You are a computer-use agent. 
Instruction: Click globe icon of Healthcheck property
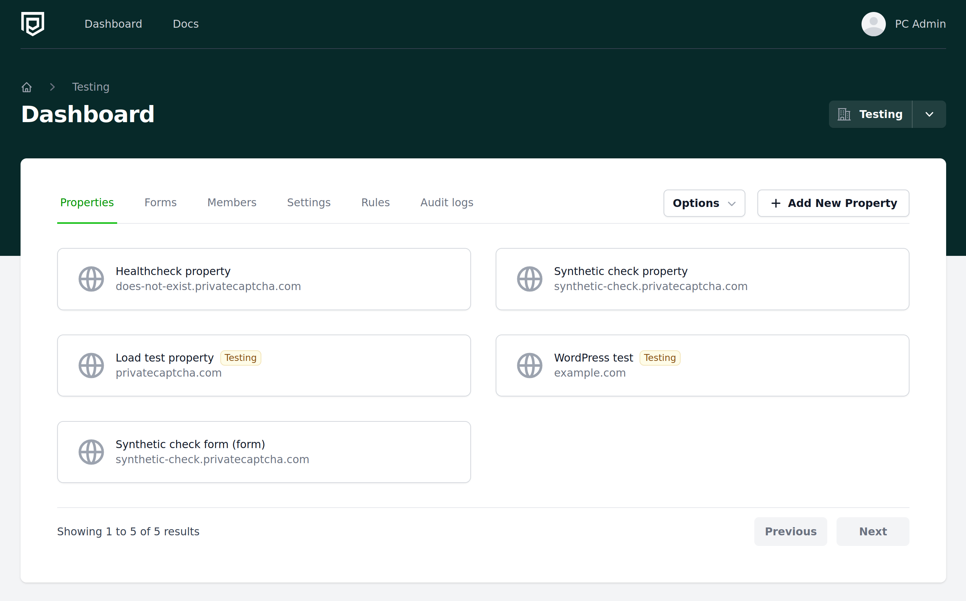(x=91, y=279)
